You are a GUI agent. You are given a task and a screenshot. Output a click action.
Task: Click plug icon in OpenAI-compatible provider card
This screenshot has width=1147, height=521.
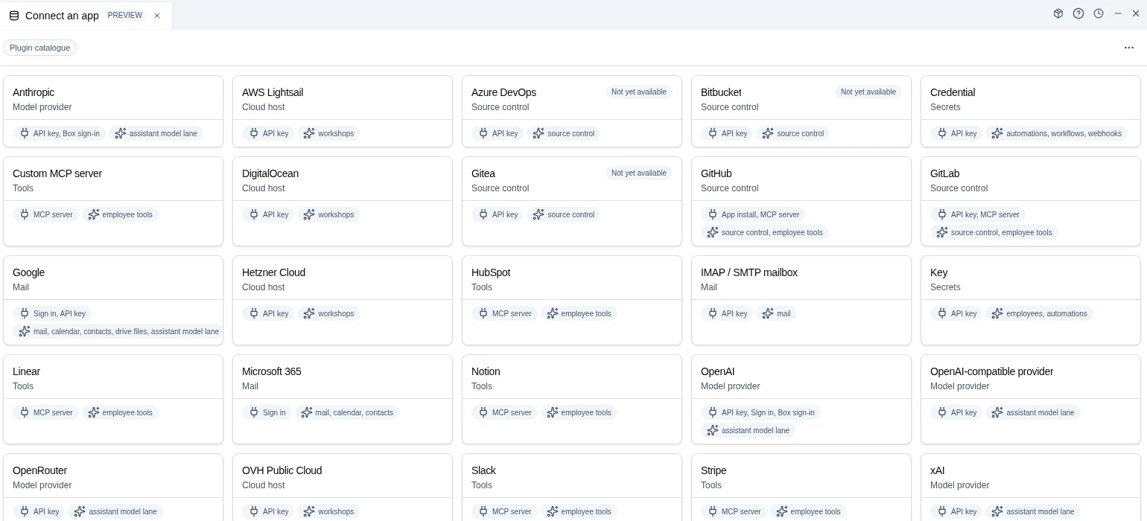click(x=942, y=412)
